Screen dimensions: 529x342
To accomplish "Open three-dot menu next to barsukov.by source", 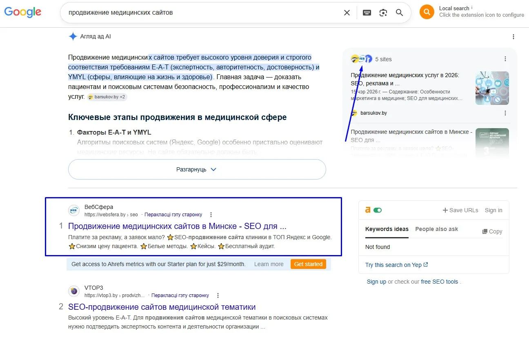I will [505, 113].
